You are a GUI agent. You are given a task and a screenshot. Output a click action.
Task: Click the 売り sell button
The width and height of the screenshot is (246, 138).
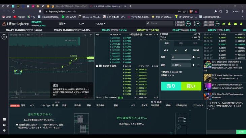[171, 86]
